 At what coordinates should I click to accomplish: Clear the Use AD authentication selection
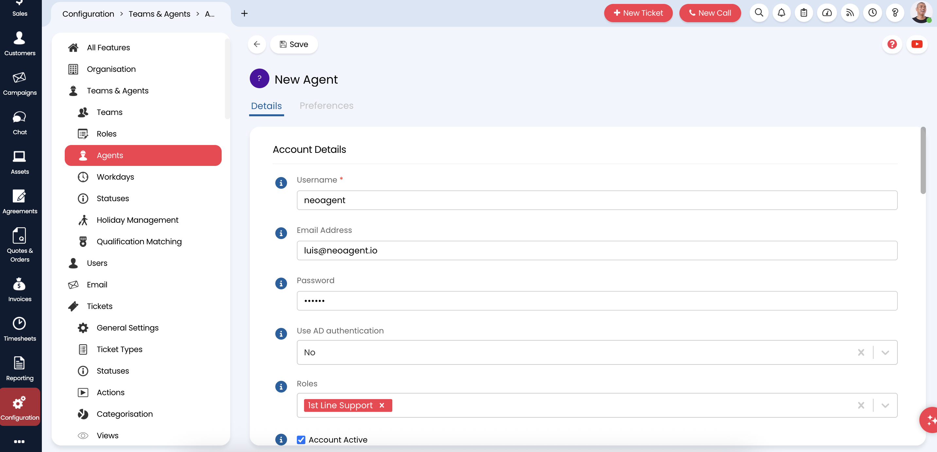(861, 352)
